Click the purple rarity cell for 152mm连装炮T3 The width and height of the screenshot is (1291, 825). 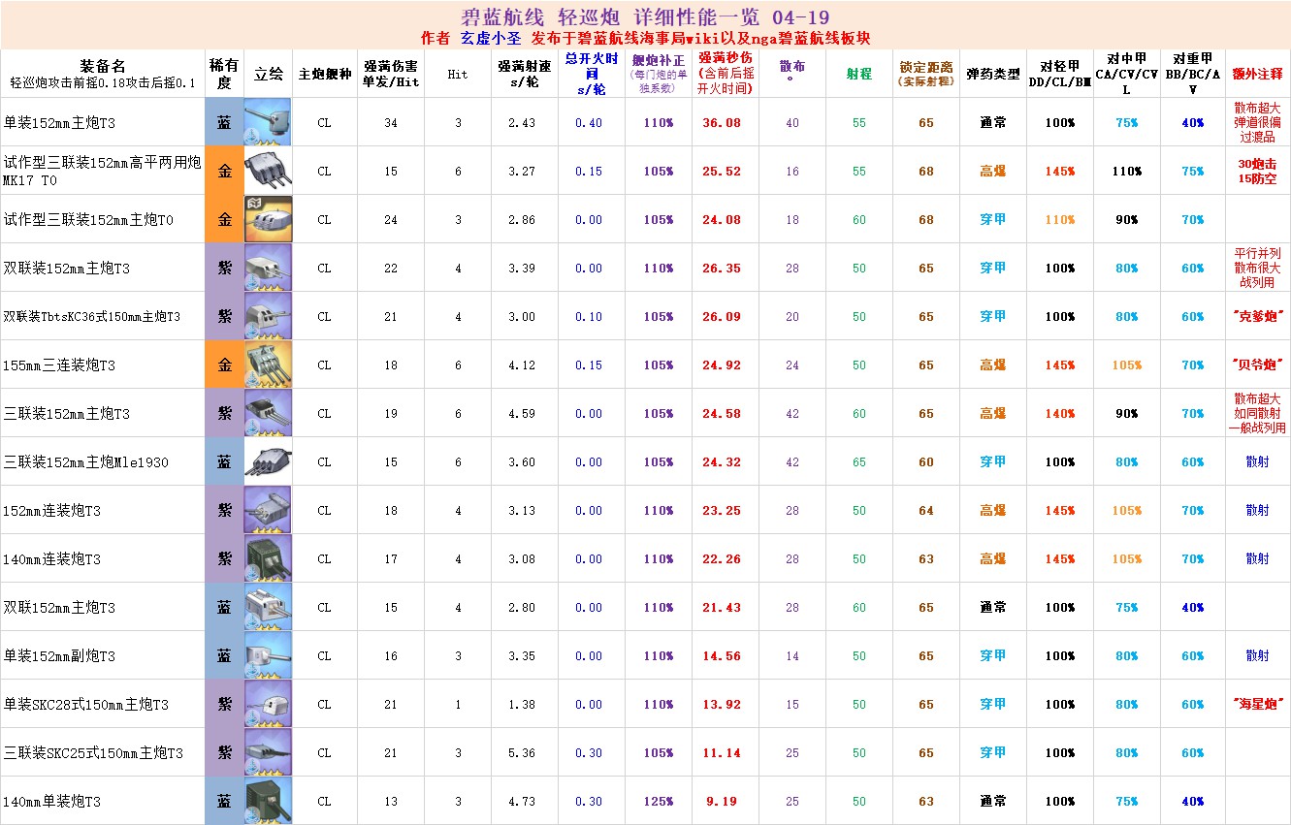(224, 510)
